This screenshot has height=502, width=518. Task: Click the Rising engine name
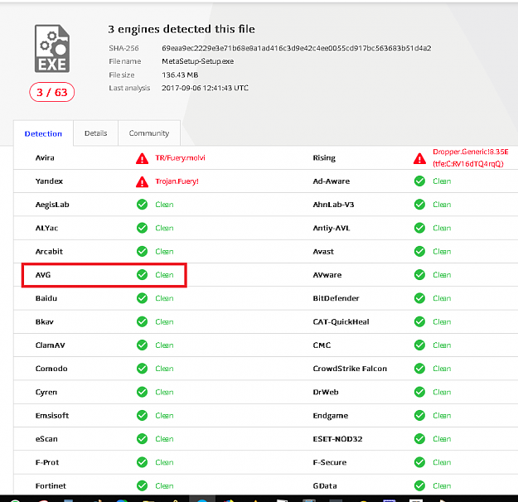[x=324, y=158]
